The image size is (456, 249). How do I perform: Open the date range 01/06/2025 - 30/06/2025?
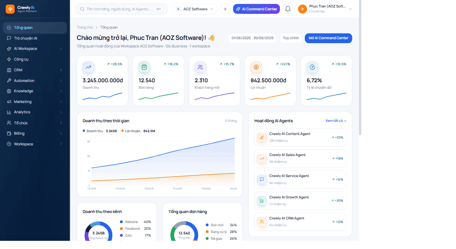click(253, 38)
